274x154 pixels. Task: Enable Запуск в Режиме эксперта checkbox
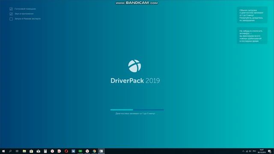click(x=11, y=19)
